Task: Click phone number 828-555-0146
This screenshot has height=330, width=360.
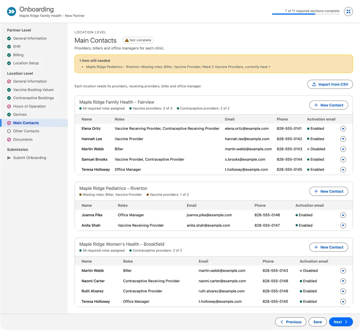Action: pyautogui.click(x=267, y=215)
